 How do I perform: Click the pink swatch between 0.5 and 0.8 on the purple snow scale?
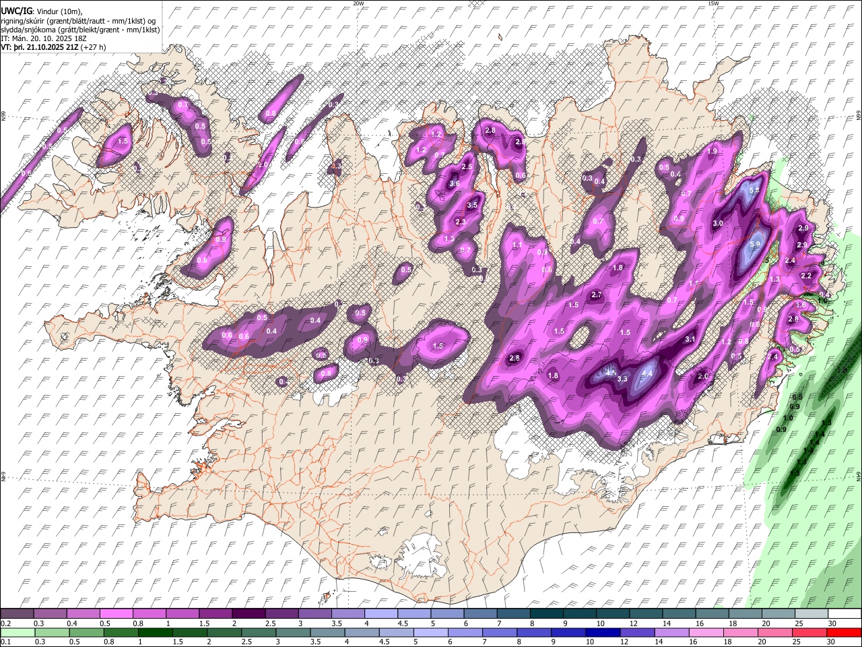pyautogui.click(x=117, y=614)
